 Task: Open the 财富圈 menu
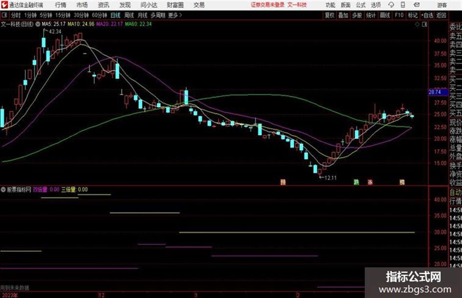point(175,5)
